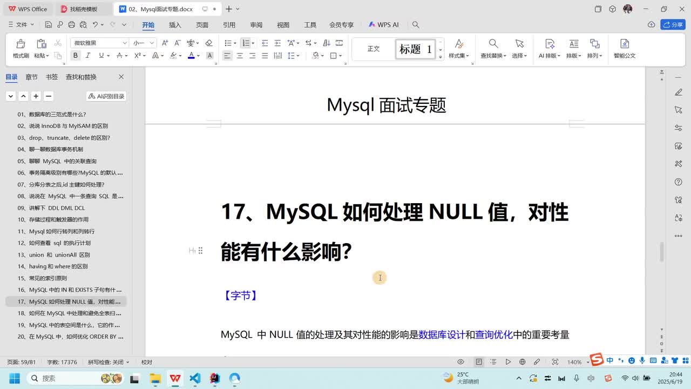The width and height of the screenshot is (691, 389).
Task: Select the 标题 1 heading style
Action: pyautogui.click(x=416, y=49)
